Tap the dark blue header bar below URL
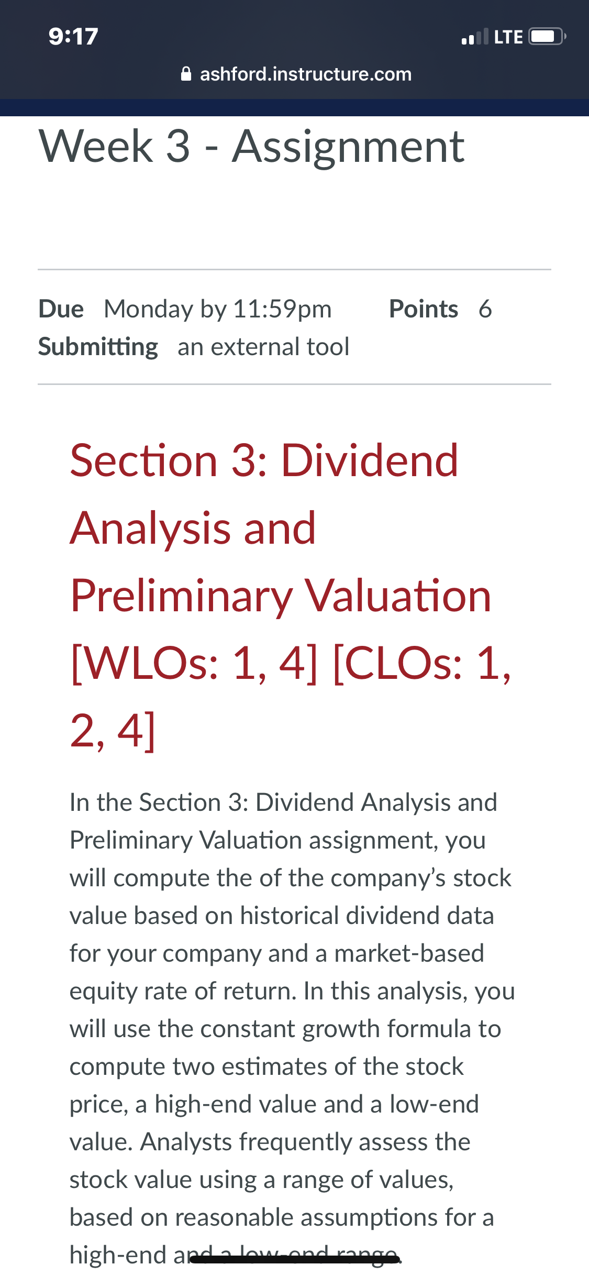 (x=294, y=107)
